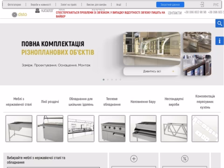Open 'Запит на прайс' link
Screen dimensions: 224x168
click(69, 5)
